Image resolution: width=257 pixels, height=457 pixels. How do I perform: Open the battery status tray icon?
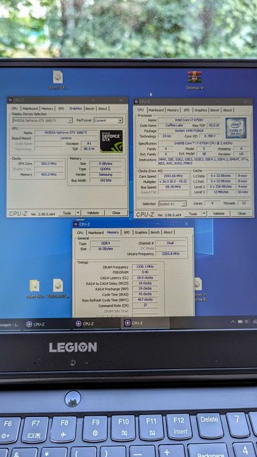tap(240, 322)
